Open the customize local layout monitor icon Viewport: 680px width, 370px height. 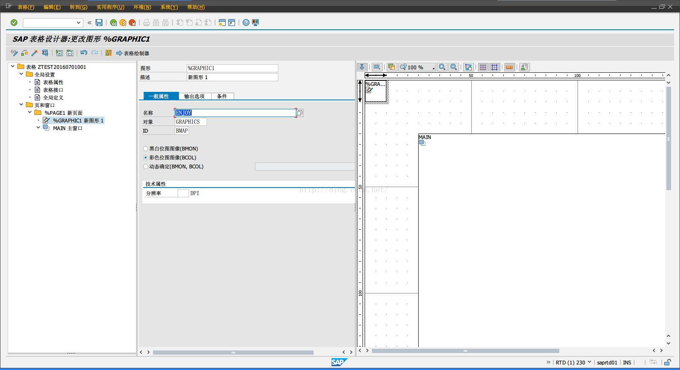(x=255, y=23)
